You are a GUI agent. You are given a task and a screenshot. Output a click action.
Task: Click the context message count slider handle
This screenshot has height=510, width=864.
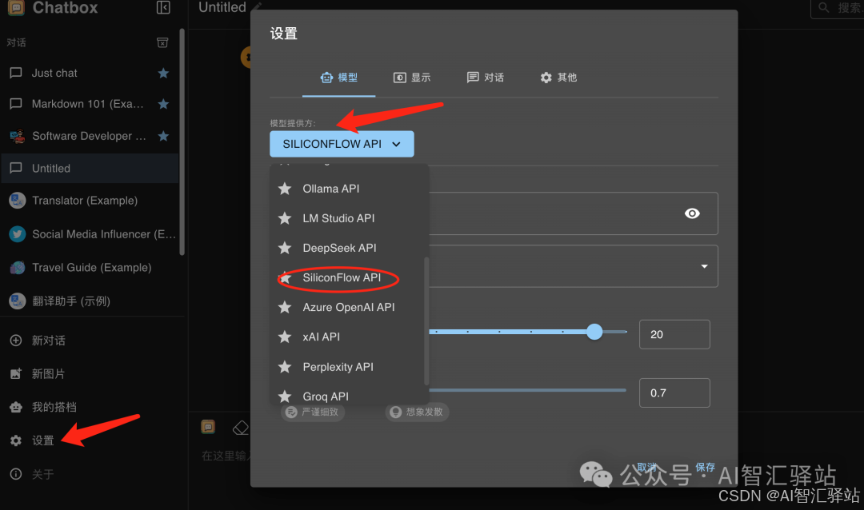(x=594, y=332)
